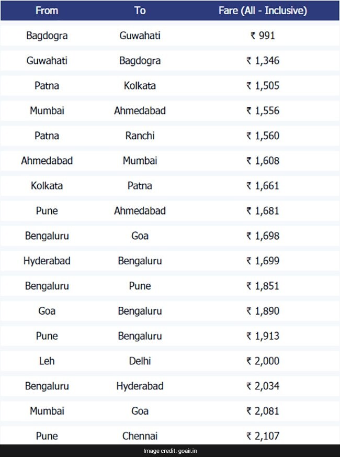340x457 pixels.
Task: Select the ₹ 1,913 fare cell
Action: click(263, 336)
